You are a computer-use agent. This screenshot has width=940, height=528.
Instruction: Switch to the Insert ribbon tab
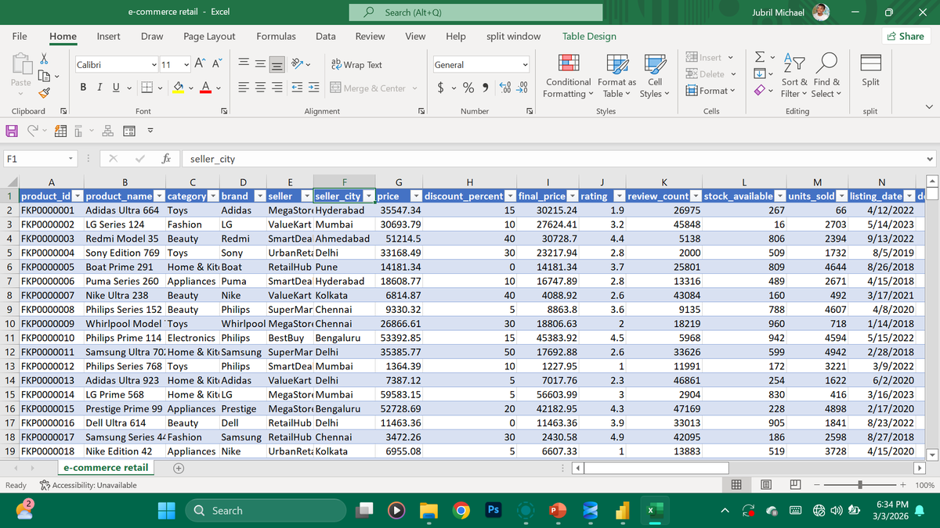pyautogui.click(x=108, y=36)
